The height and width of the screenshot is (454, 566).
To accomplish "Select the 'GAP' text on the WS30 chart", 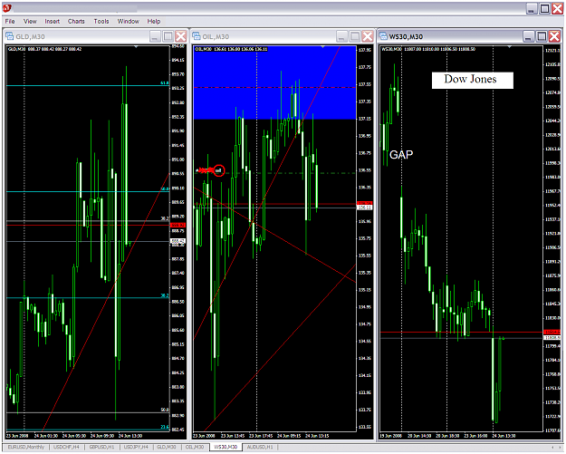I will click(x=401, y=155).
